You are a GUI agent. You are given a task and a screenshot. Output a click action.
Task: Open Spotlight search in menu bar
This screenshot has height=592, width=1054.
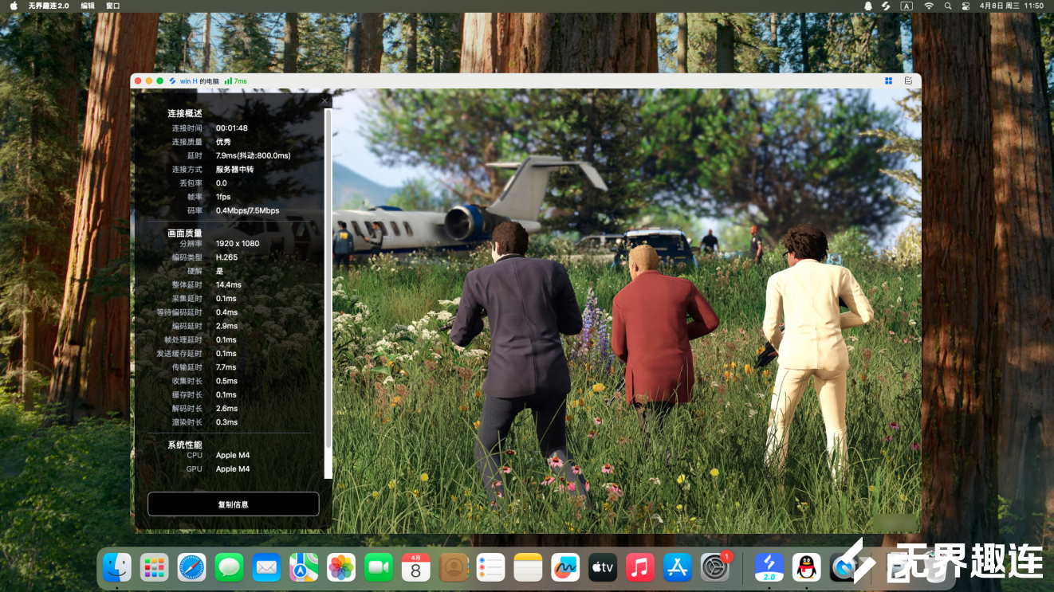(948, 6)
